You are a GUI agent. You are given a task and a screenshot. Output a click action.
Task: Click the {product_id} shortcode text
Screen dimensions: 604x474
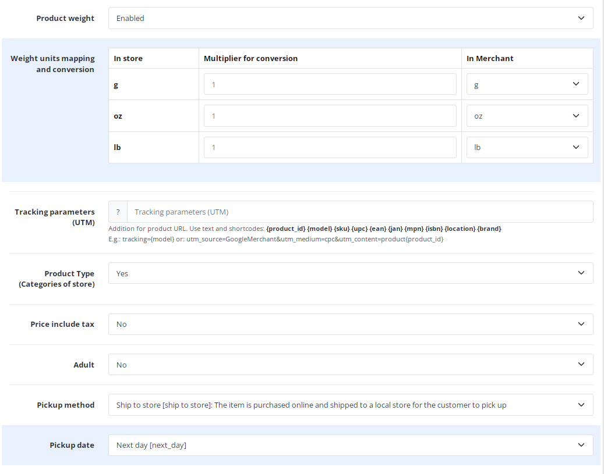click(286, 229)
